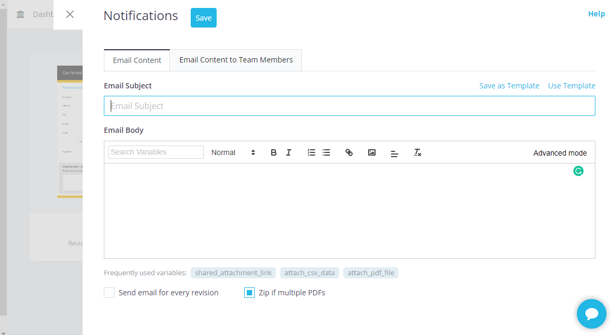Screen dimensions: 615x335
Task: Click the green Grammarly icon
Action: (578, 171)
